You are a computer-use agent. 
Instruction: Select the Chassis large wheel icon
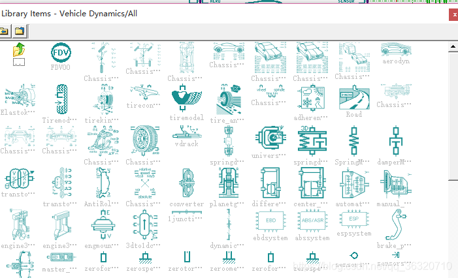point(145,141)
